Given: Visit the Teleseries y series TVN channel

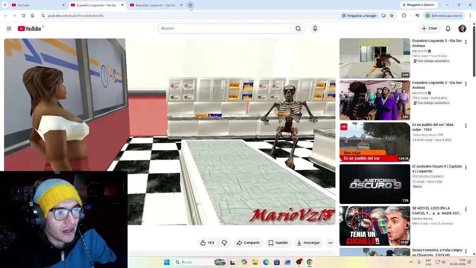Looking at the screenshot, I should (428, 135).
